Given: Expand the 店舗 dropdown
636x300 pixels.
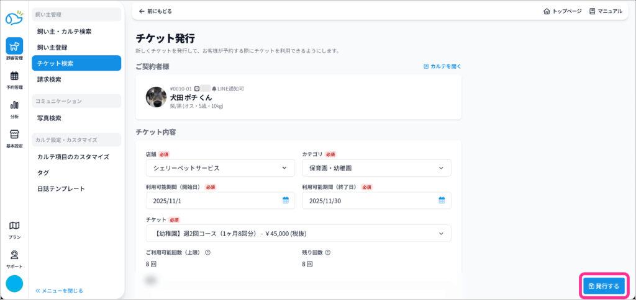Looking at the screenshot, I should coord(220,168).
